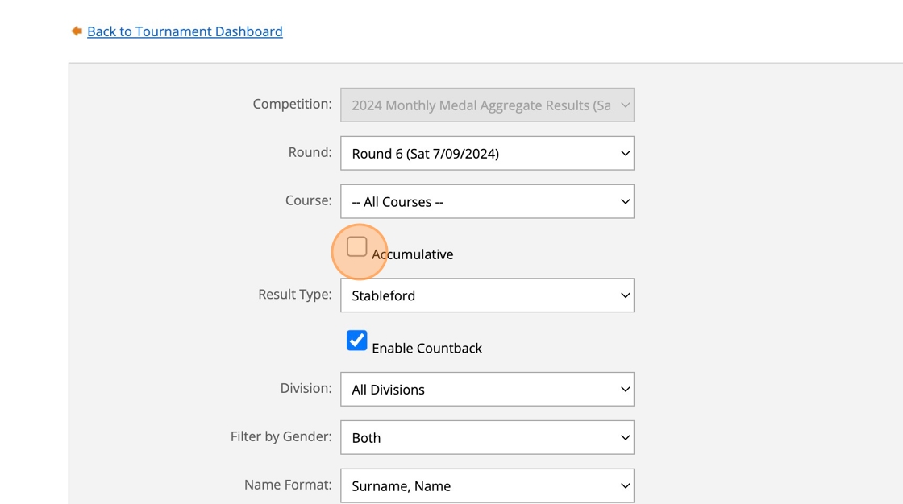Click the Course field label

click(x=309, y=200)
